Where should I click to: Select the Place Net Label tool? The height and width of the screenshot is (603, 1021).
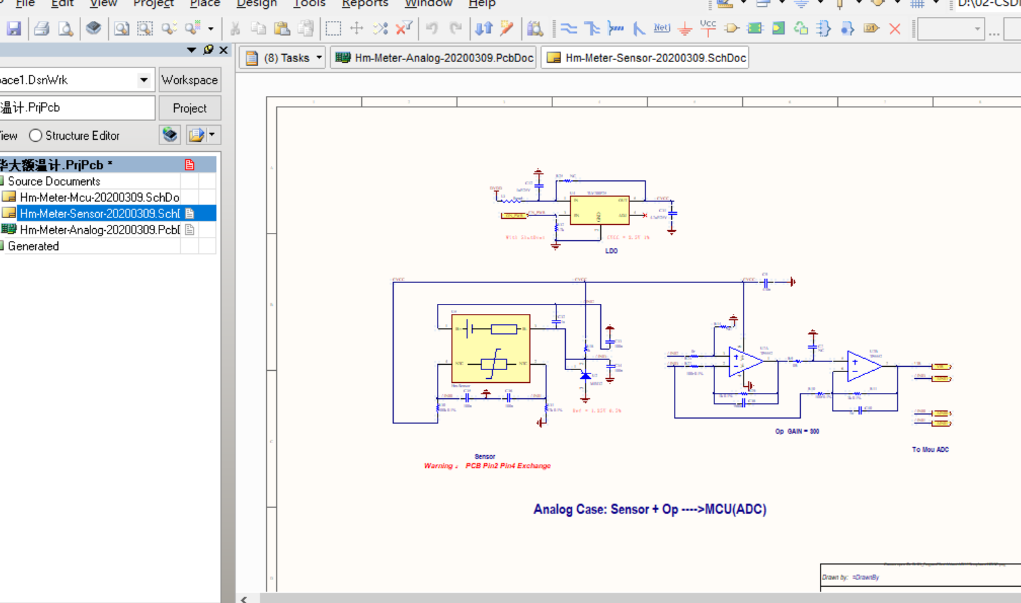coord(662,28)
